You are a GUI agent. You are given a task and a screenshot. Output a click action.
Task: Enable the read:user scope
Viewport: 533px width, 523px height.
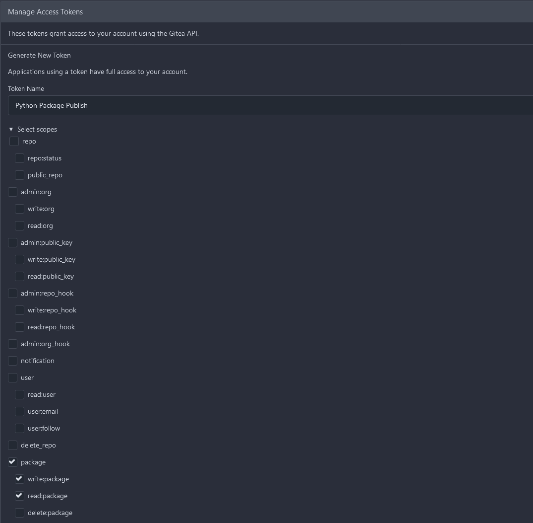[19, 395]
